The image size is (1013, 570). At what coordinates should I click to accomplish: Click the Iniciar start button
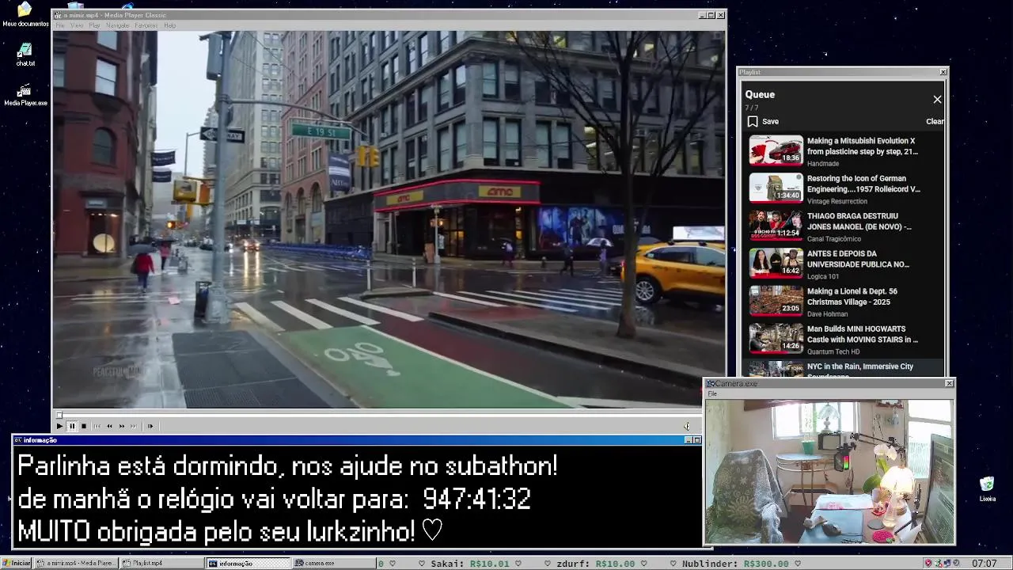coord(17,563)
